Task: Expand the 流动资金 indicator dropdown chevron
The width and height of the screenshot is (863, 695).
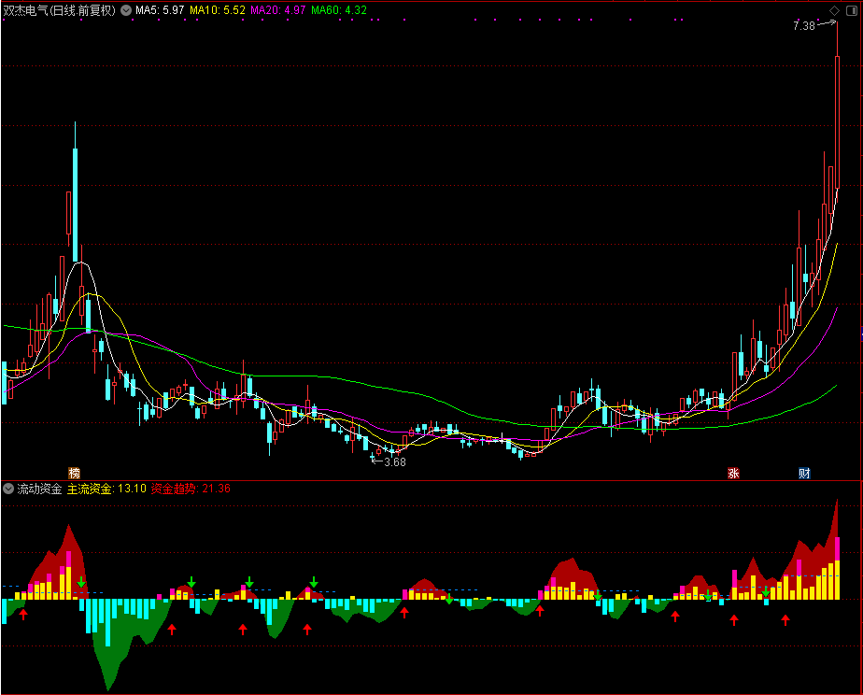Action: (x=8, y=489)
